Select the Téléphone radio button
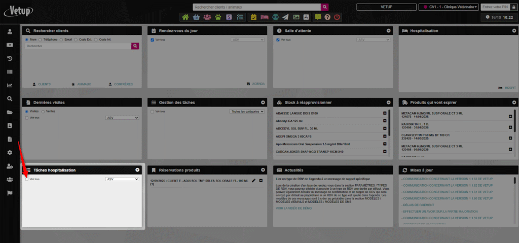The height and width of the screenshot is (243, 519). 41,40
